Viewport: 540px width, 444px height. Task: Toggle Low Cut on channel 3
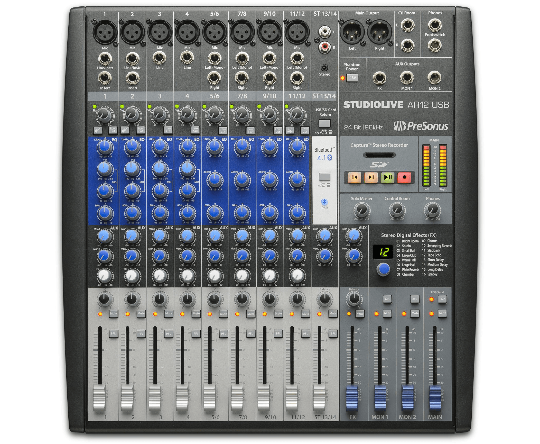[168, 130]
